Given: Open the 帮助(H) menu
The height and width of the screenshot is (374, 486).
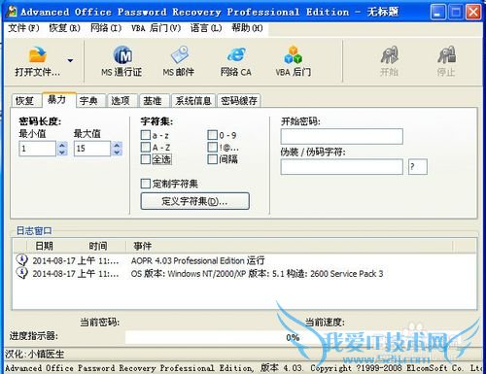Looking at the screenshot, I should 247,28.
